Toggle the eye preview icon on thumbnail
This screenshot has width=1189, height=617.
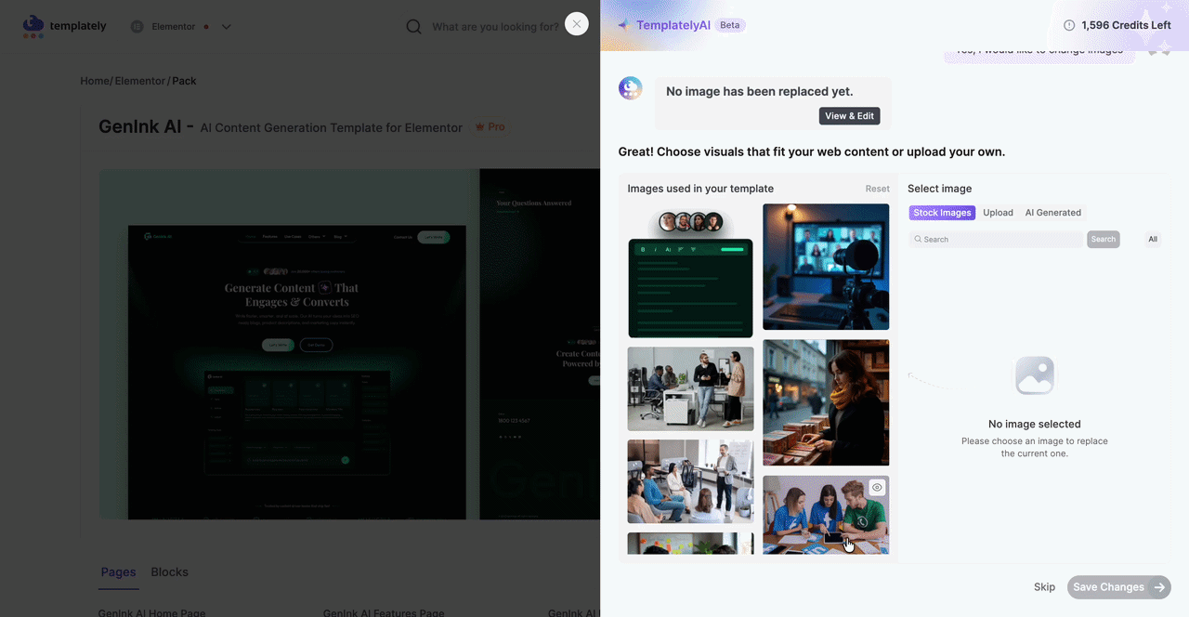pos(877,487)
